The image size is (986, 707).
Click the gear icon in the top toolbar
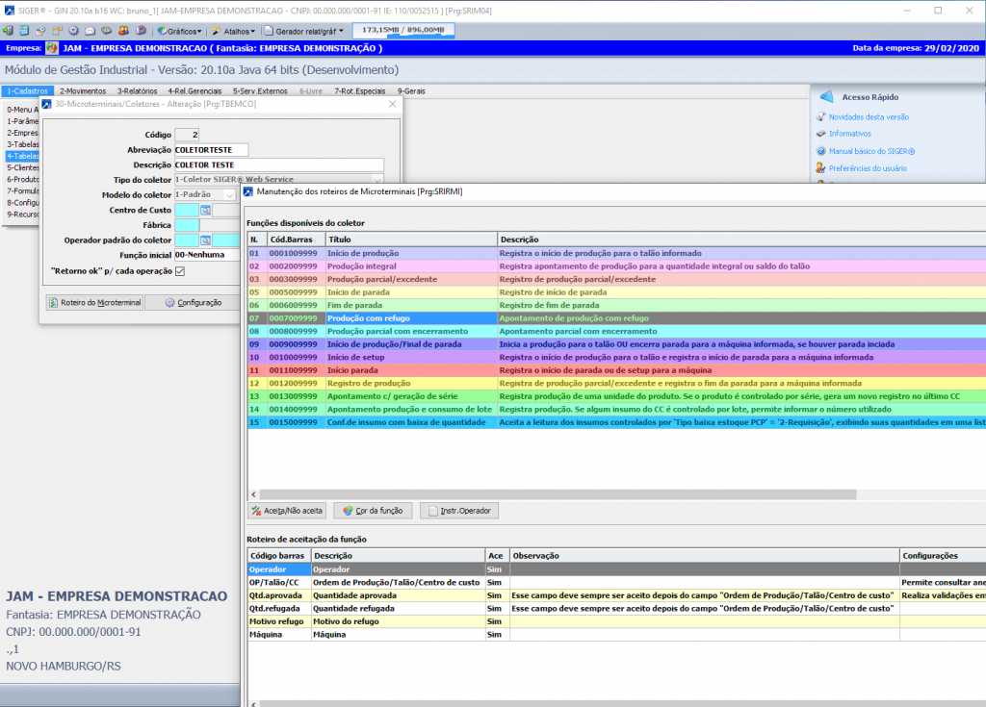pos(73,31)
